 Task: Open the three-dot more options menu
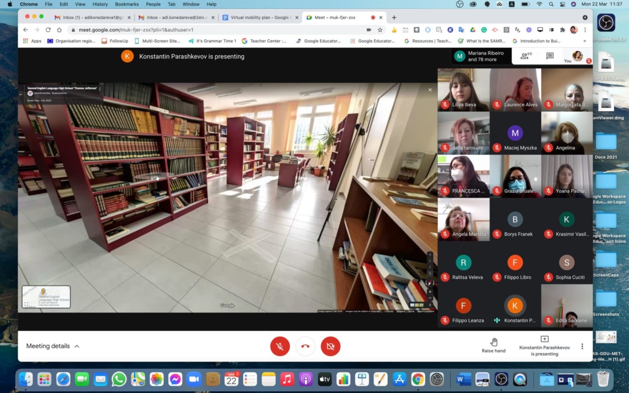[582, 346]
